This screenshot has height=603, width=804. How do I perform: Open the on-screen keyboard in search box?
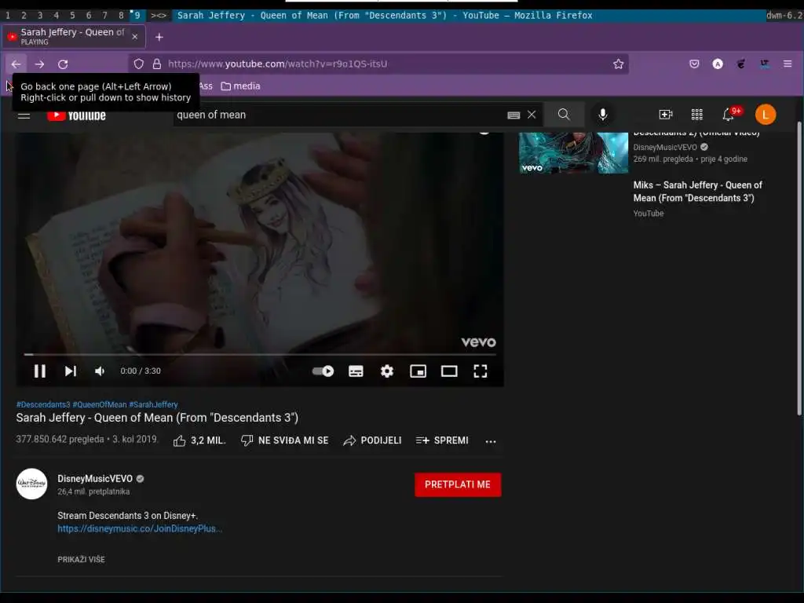[x=513, y=115]
